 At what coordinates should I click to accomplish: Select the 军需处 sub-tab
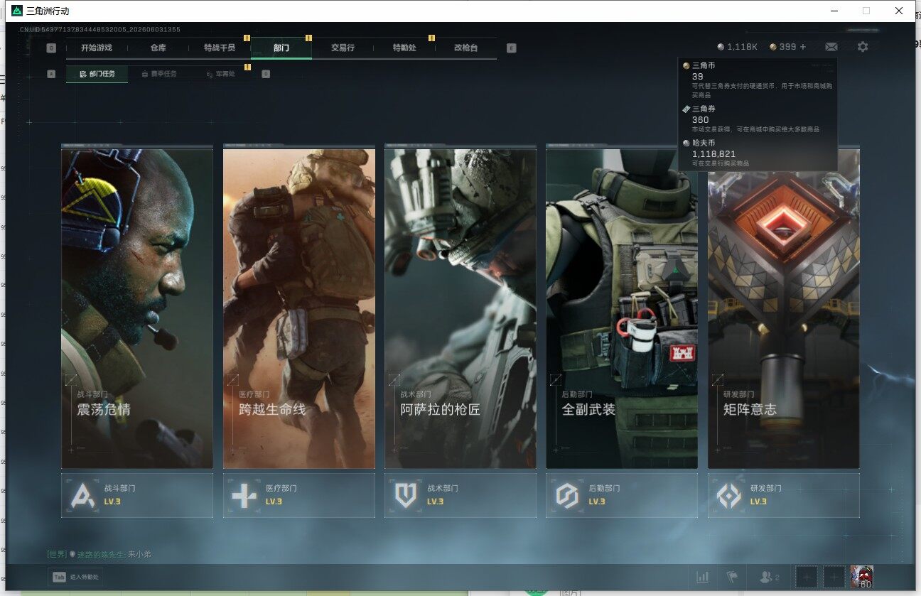pyautogui.click(x=220, y=74)
